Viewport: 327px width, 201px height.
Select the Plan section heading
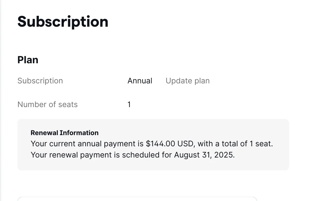(x=28, y=60)
